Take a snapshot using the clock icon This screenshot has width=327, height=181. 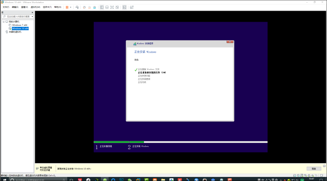pyautogui.click(x=84, y=7)
